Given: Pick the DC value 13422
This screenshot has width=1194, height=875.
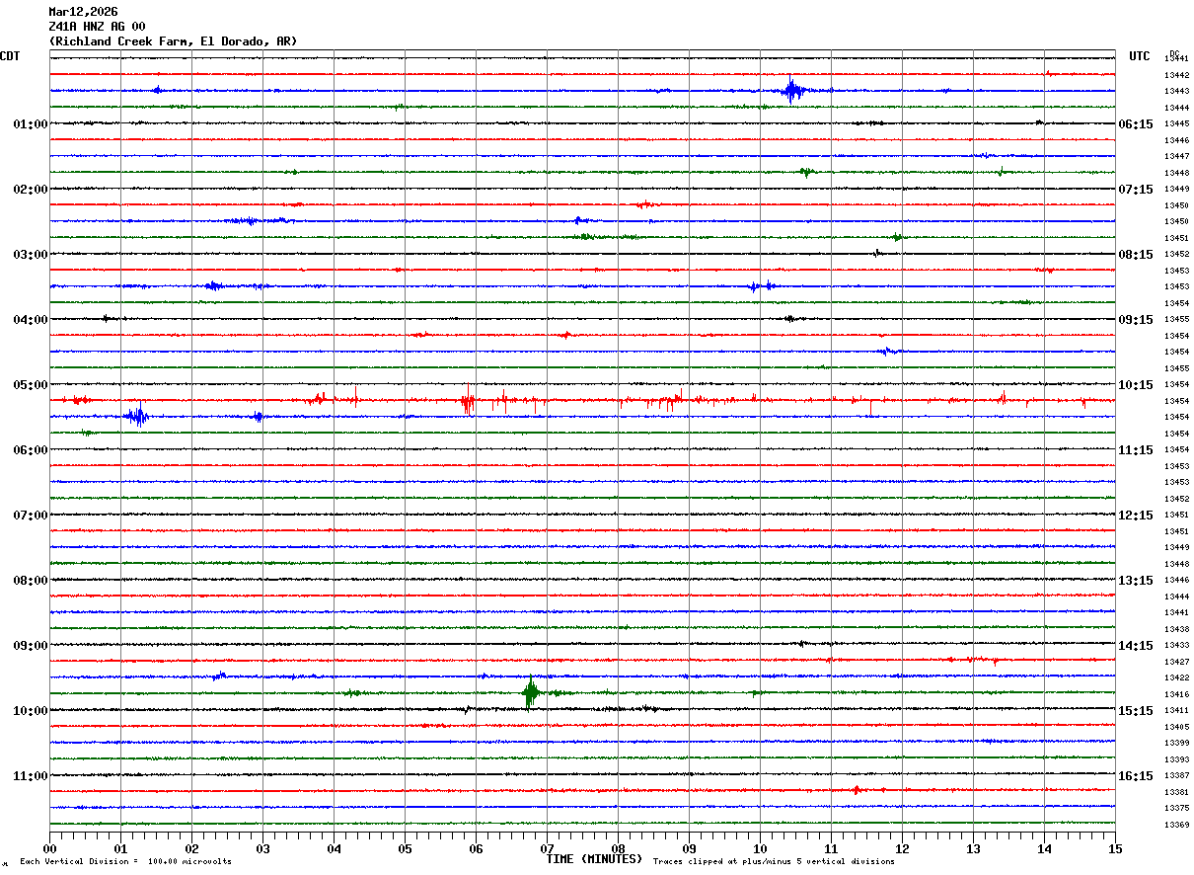Looking at the screenshot, I should [x=1176, y=678].
